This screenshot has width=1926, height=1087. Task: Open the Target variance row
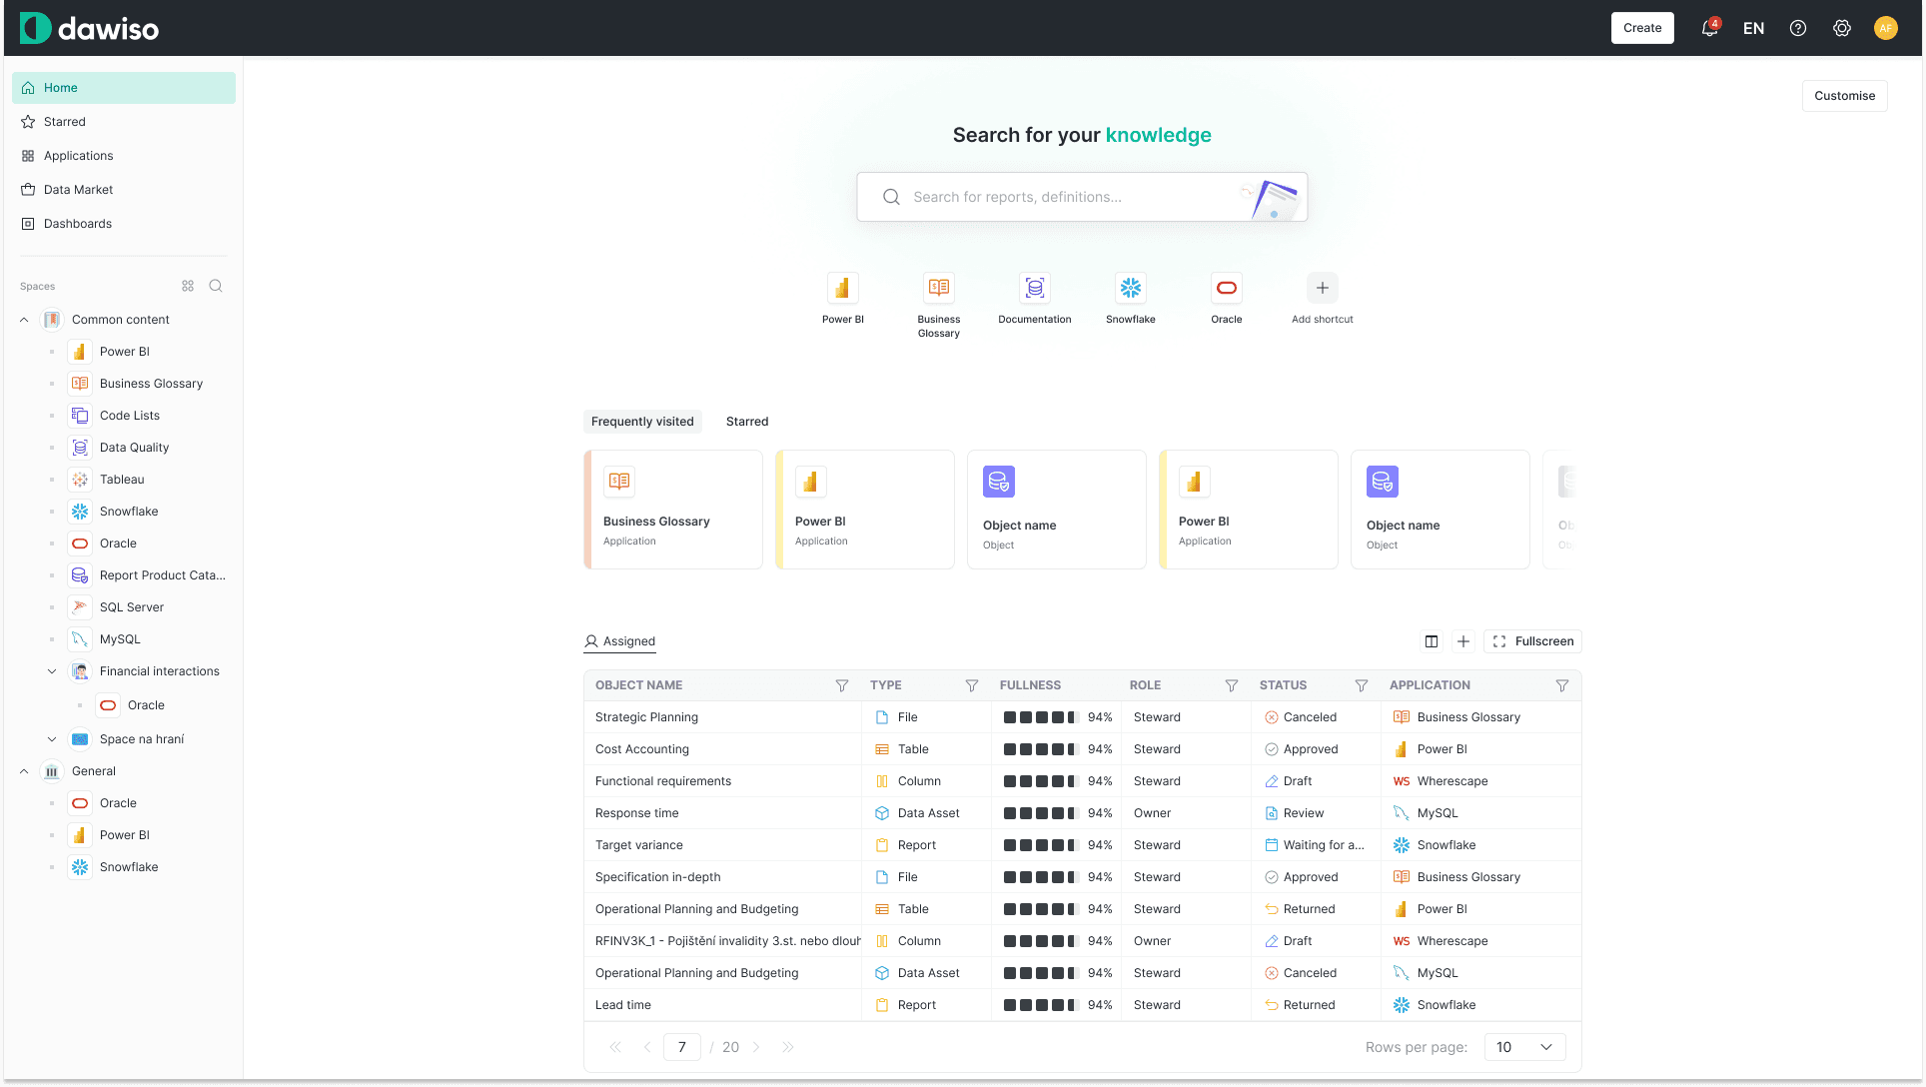[x=1082, y=845]
